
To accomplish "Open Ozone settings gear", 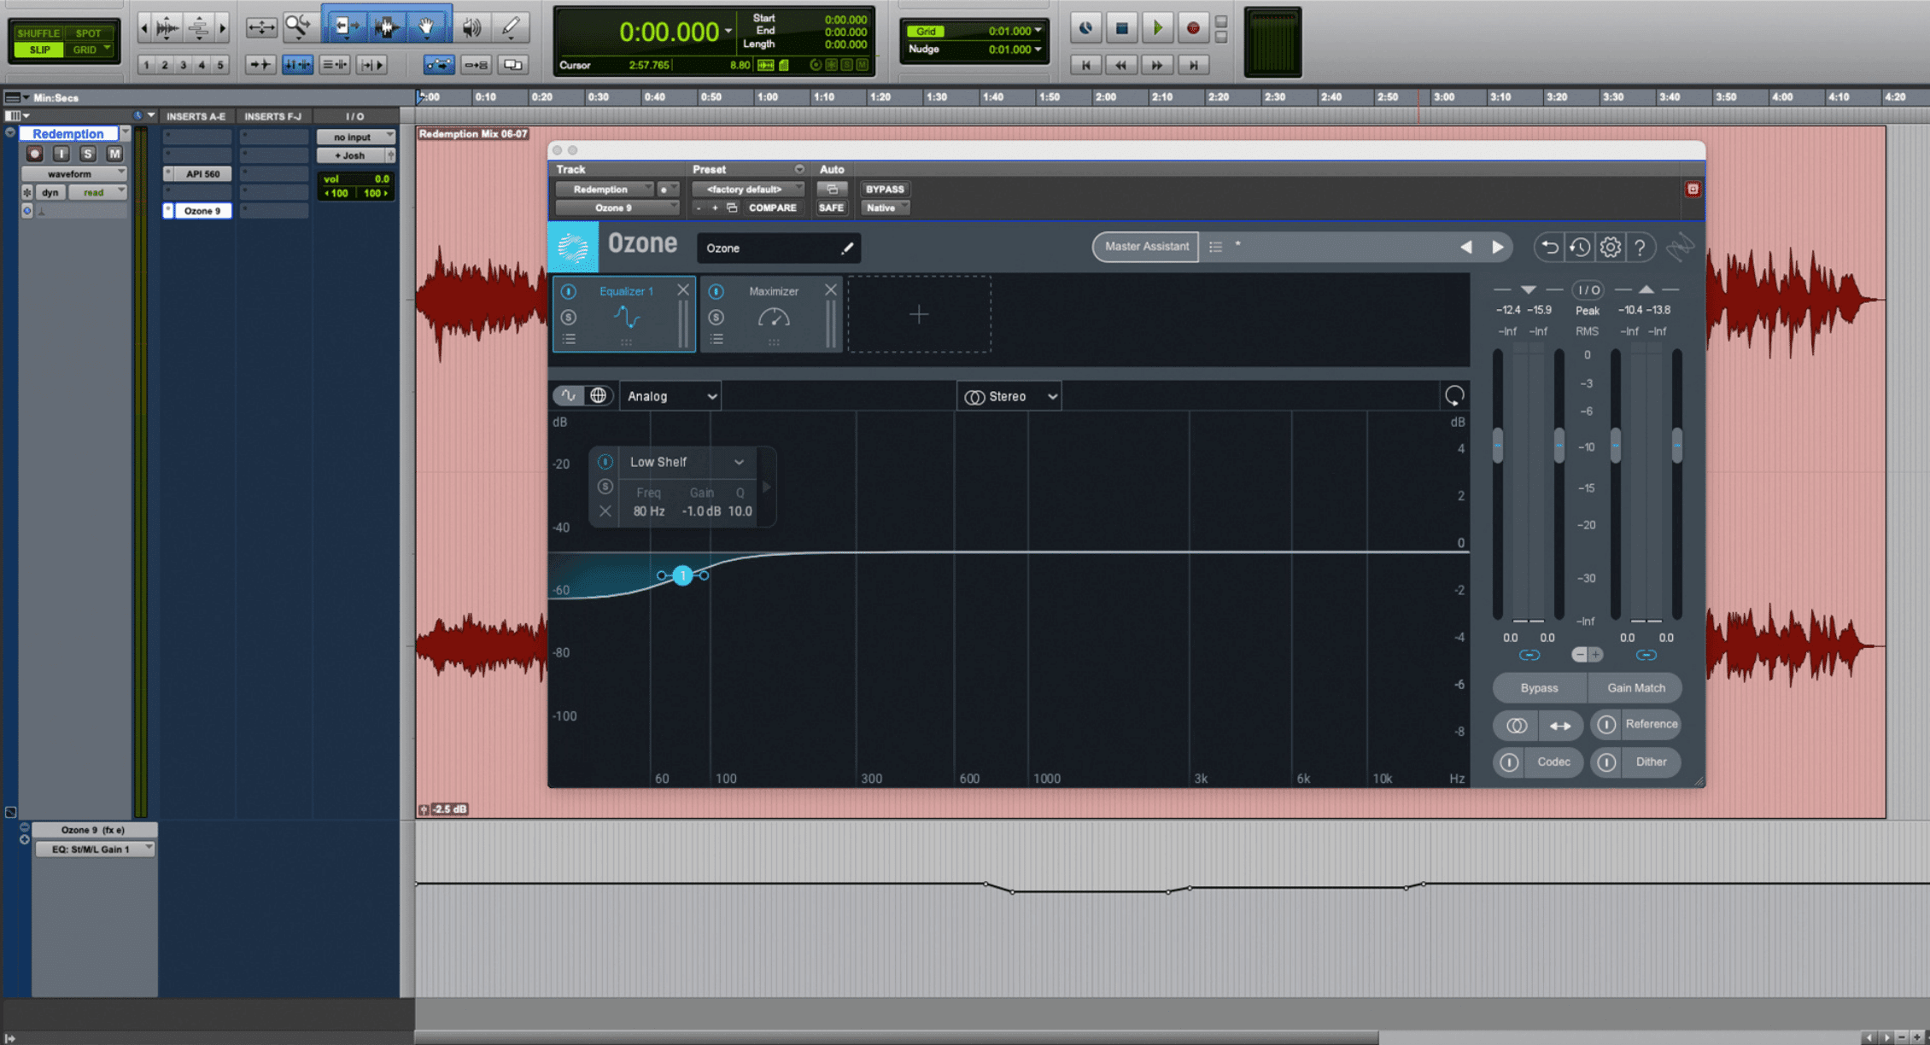I will [1610, 248].
